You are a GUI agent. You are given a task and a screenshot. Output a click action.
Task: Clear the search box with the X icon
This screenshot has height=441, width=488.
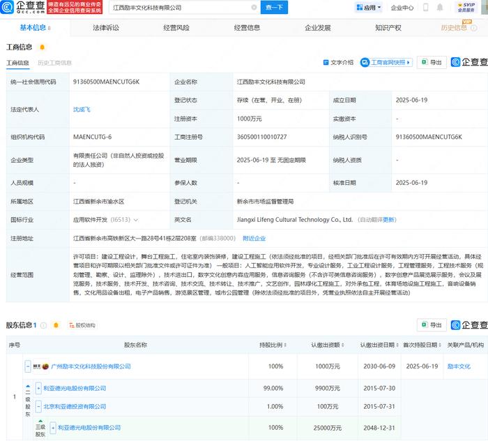pos(254,8)
